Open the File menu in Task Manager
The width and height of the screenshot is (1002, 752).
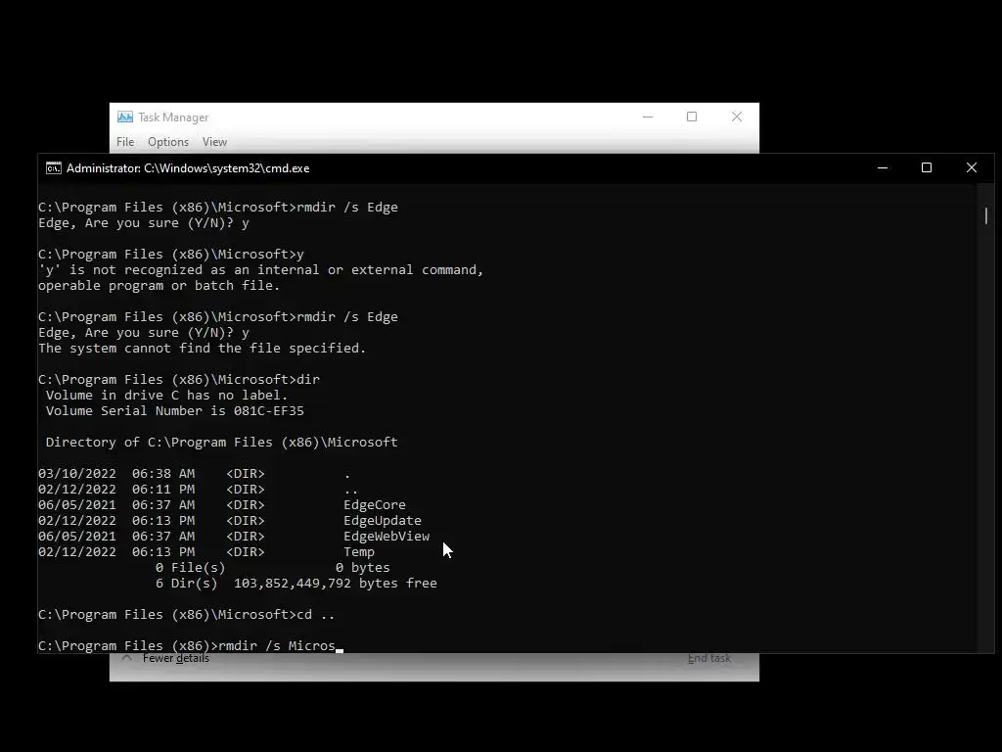point(125,142)
